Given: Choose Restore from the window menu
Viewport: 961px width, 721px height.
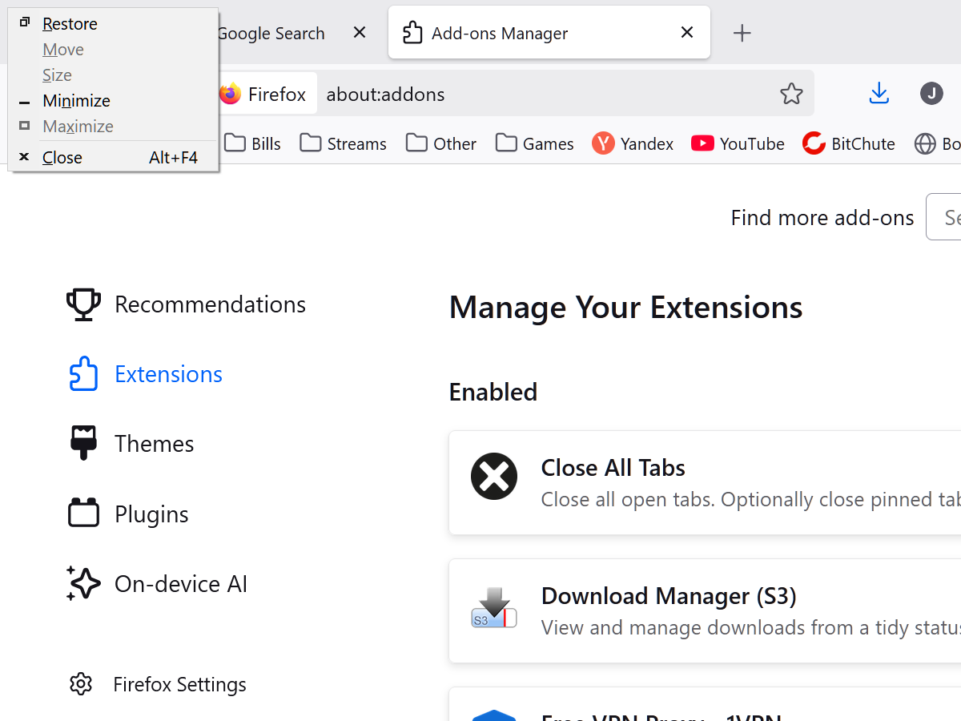Looking at the screenshot, I should 113,24.
